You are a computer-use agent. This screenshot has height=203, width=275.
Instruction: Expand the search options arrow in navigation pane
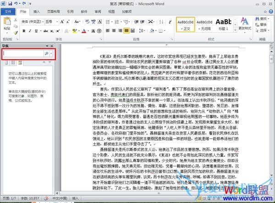pos(51,53)
